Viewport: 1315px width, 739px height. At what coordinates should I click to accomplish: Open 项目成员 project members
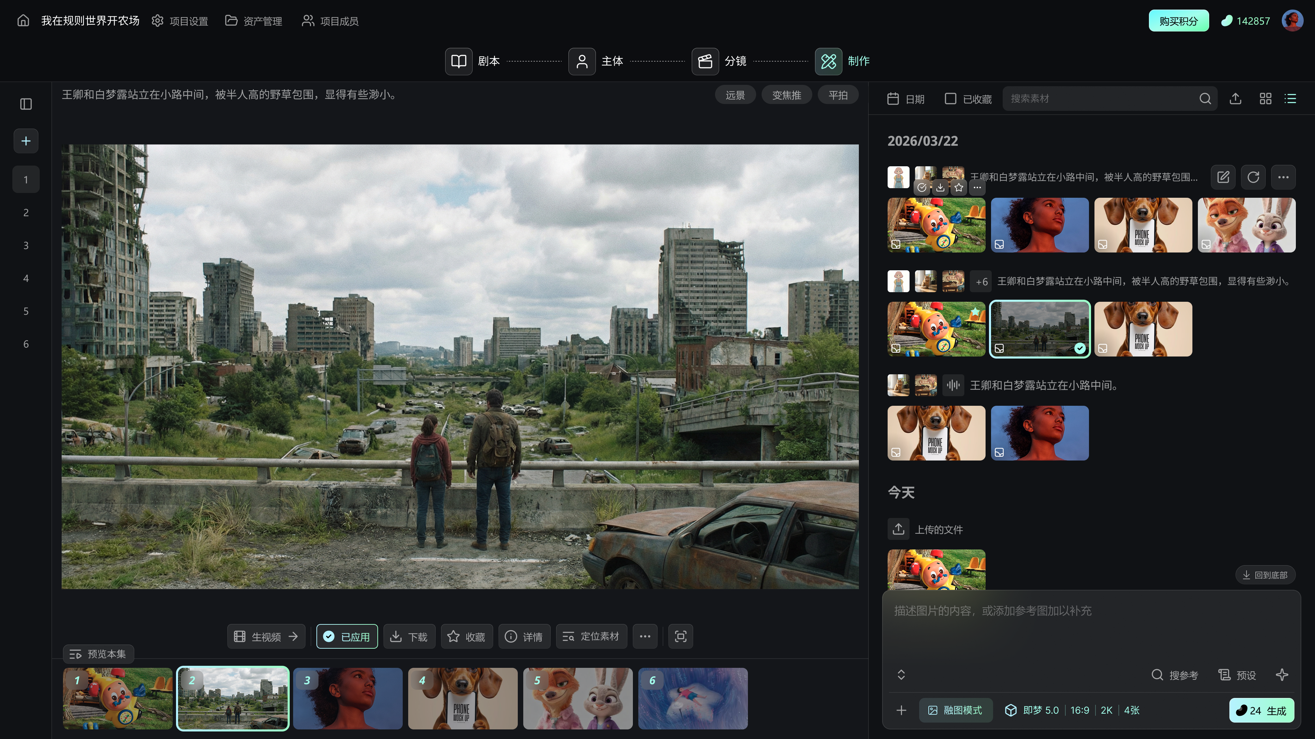[330, 21]
